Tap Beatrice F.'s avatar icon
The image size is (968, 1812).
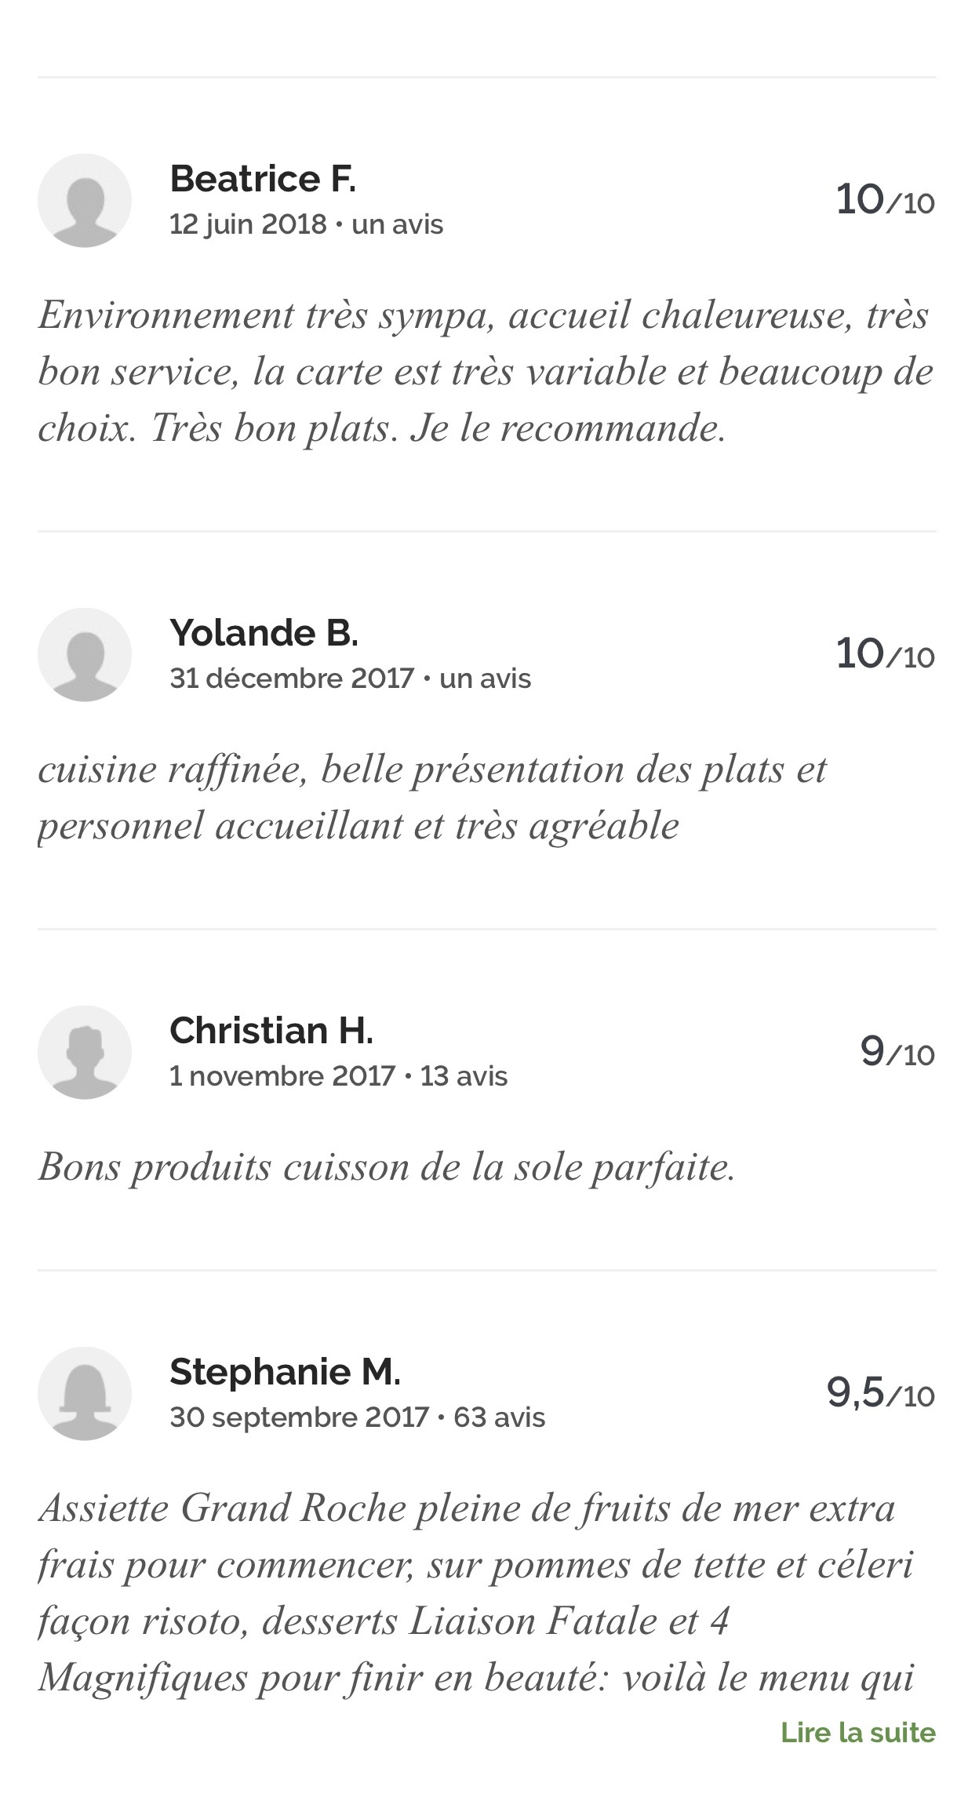85,201
